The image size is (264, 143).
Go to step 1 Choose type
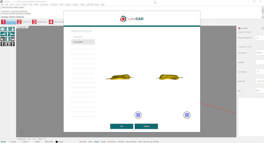pos(9,22)
